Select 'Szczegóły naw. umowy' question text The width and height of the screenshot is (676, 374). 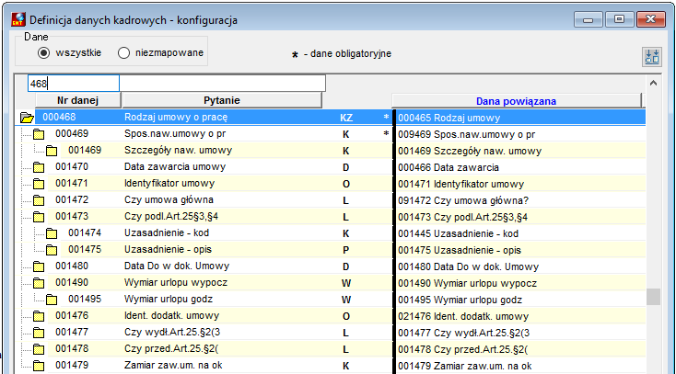178,150
